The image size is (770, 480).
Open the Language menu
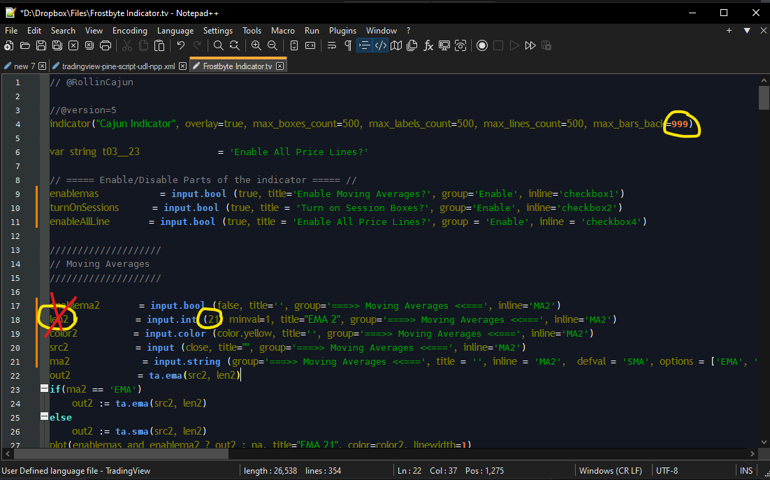(x=175, y=31)
